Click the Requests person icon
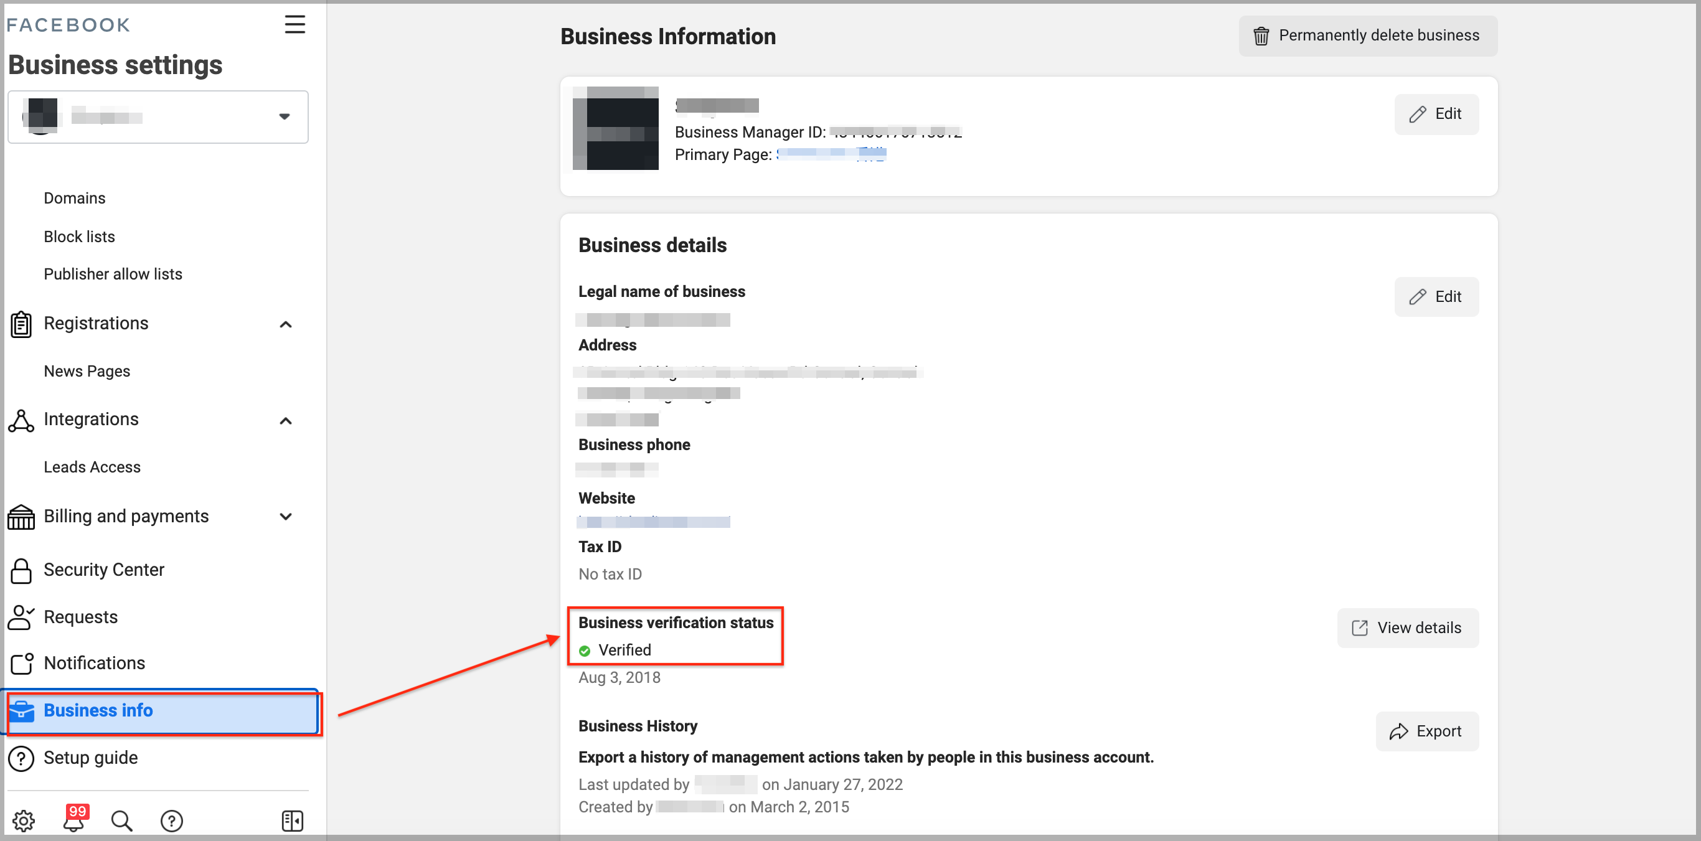 (21, 618)
